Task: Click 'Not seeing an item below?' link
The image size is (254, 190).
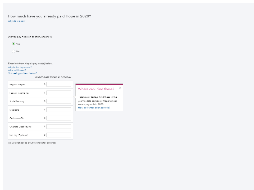Action: [x=22, y=73]
